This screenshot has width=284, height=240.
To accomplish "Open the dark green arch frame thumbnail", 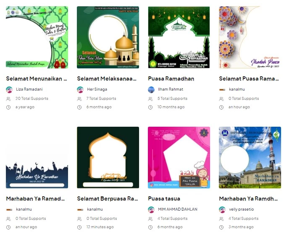I will tap(108, 157).
